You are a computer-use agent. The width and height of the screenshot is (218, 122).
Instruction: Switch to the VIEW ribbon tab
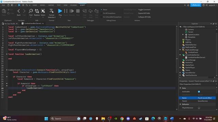click(65, 5)
